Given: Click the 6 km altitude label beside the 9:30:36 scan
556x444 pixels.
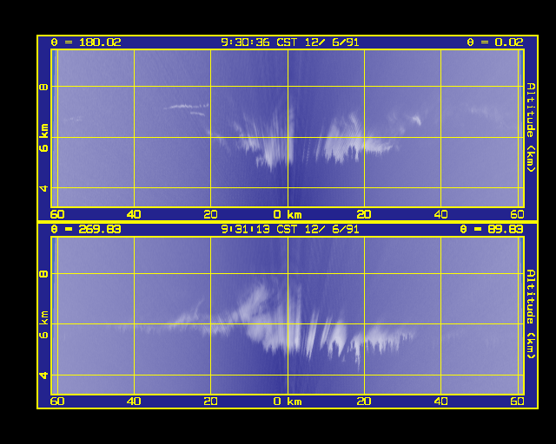Looking at the screenshot, I should 43,138.
